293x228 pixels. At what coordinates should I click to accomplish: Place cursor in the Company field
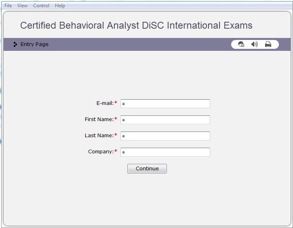[x=165, y=152]
